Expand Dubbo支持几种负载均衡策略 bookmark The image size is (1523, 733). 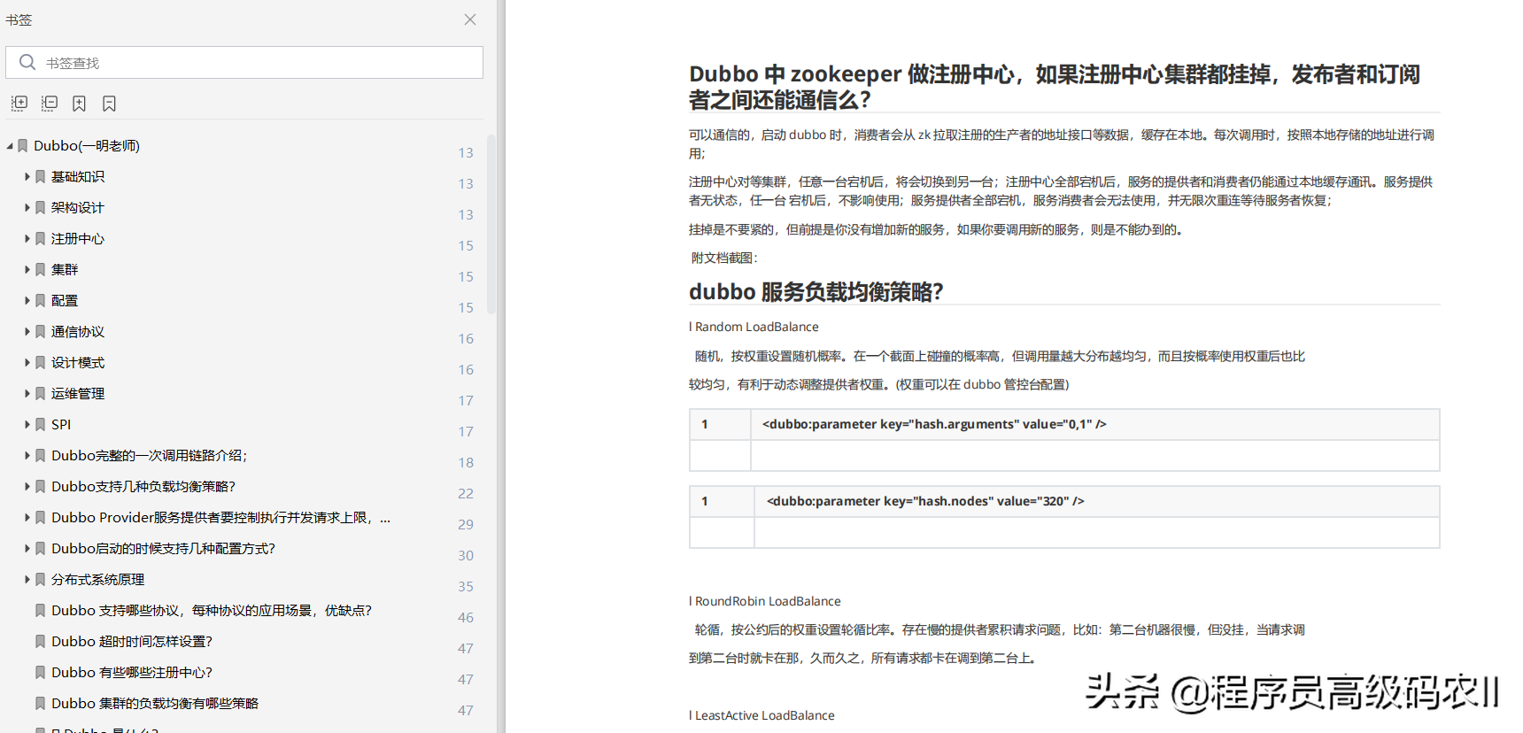point(27,487)
